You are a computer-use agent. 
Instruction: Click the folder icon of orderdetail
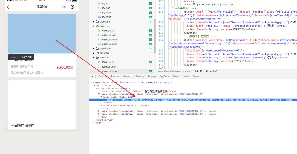(97, 49)
